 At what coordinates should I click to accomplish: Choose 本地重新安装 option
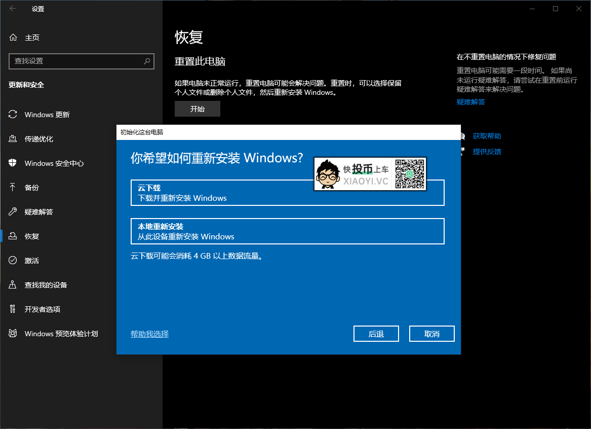pos(287,231)
